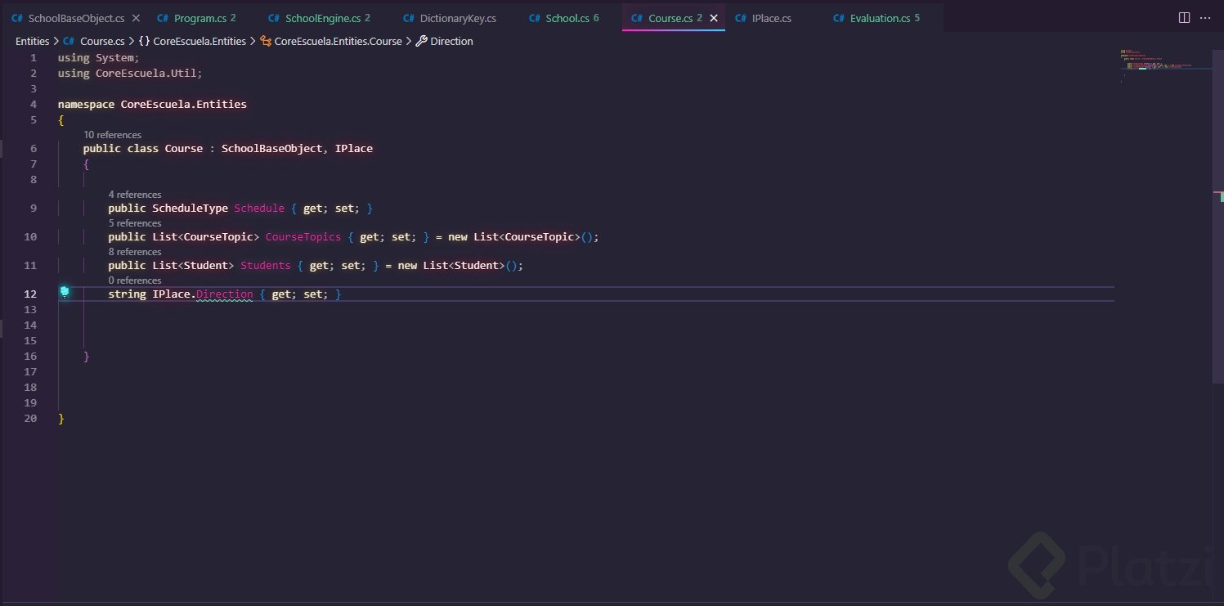Image resolution: width=1224 pixels, height=606 pixels.
Task: Open the editor More Actions menu
Action: pos(1207,17)
